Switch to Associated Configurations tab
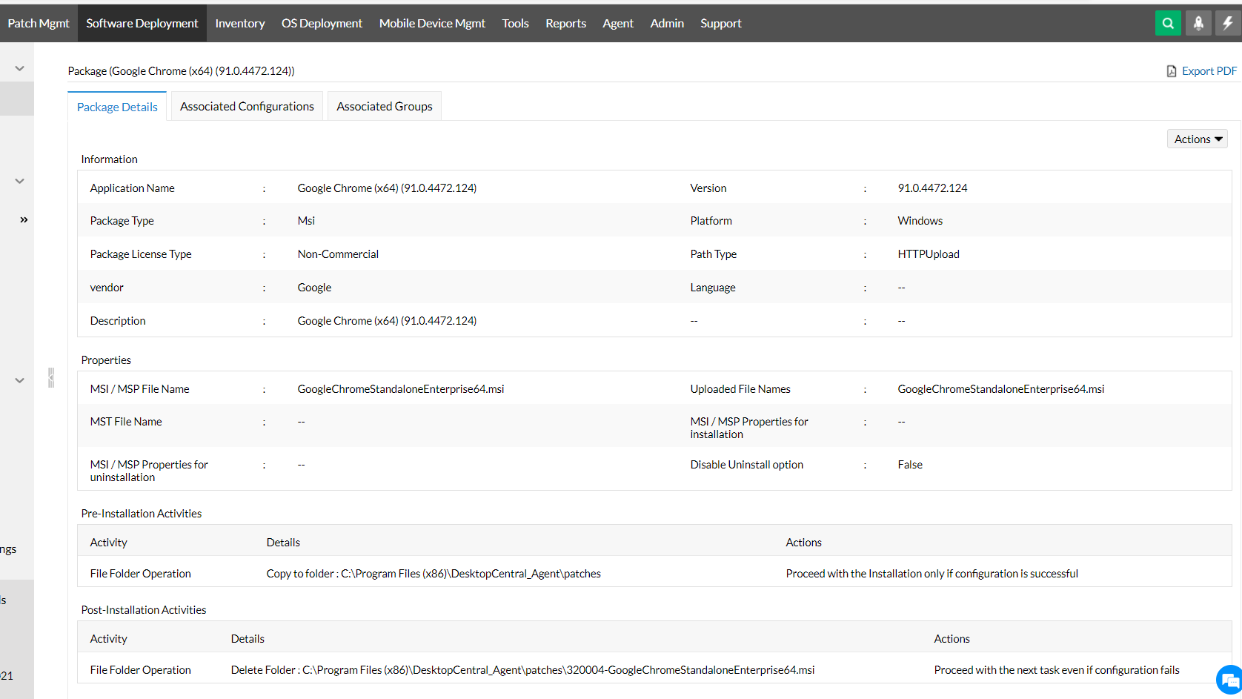The height and width of the screenshot is (699, 1242). [247, 106]
